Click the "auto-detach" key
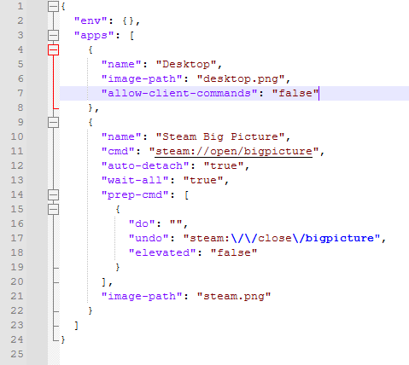 point(145,165)
